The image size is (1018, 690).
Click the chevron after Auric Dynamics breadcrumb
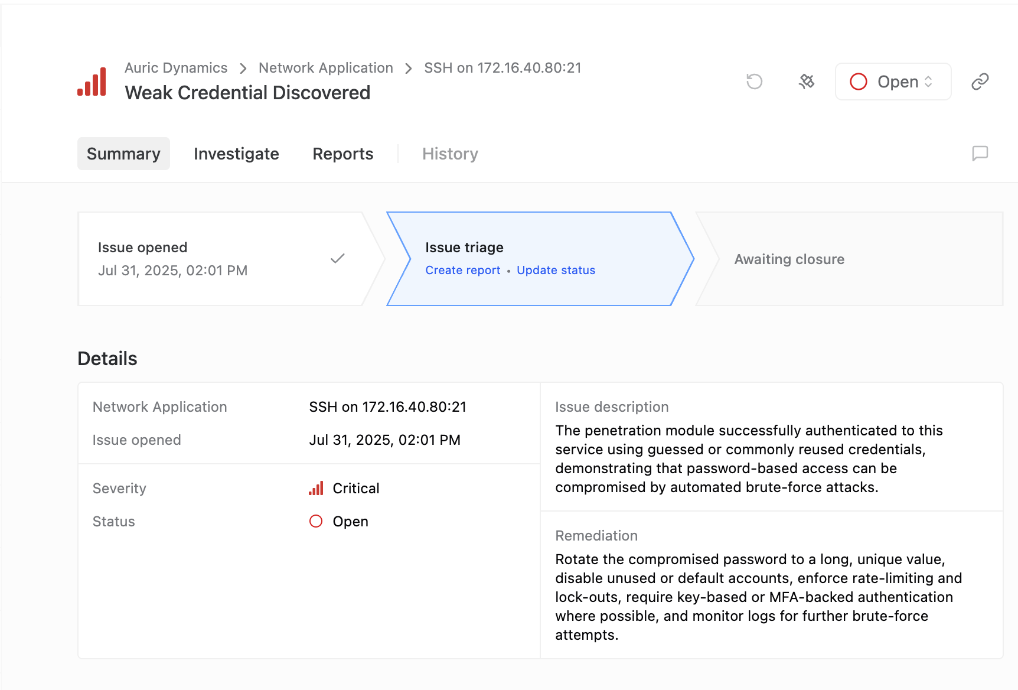243,69
